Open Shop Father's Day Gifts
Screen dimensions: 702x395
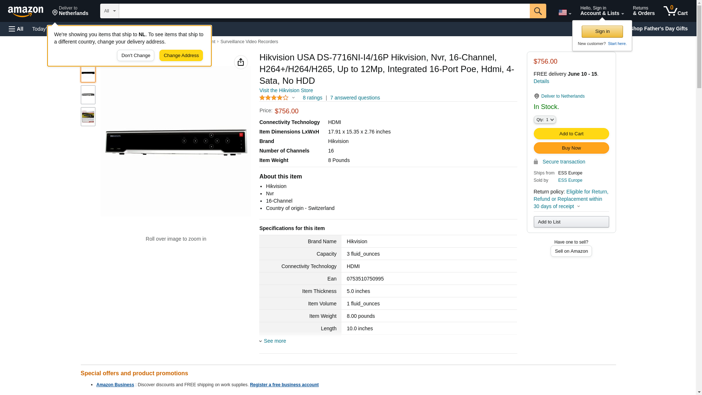click(x=658, y=29)
